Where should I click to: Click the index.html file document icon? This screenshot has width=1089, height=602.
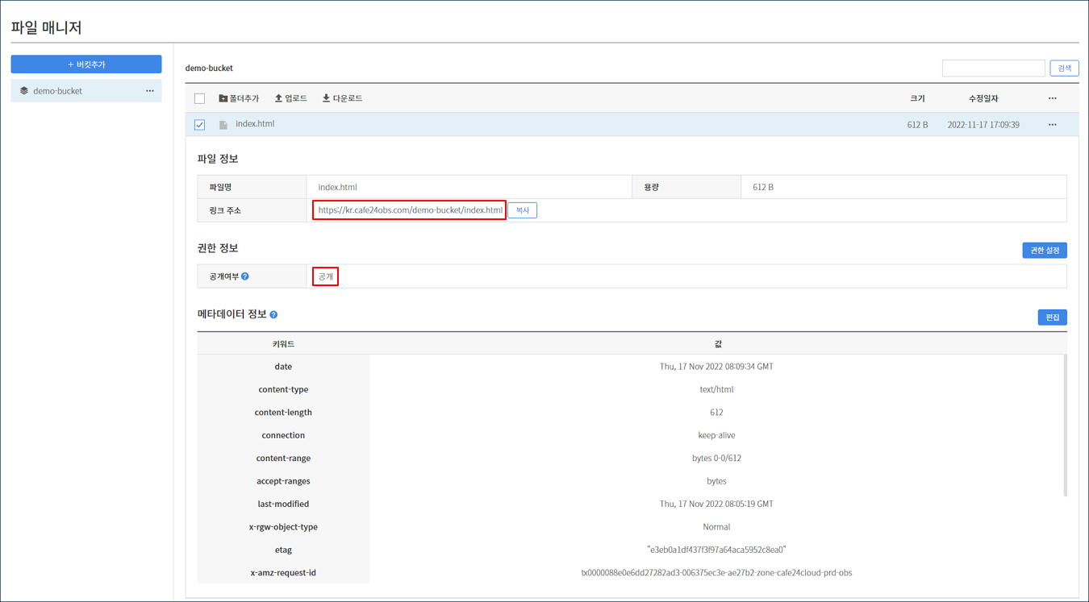click(223, 125)
